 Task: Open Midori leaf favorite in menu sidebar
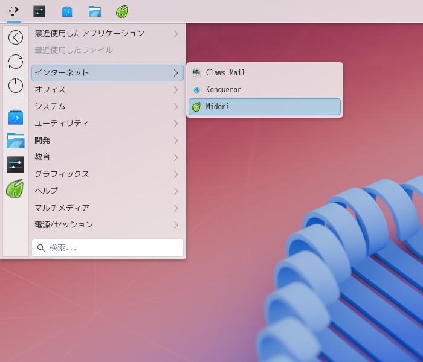pos(15,189)
